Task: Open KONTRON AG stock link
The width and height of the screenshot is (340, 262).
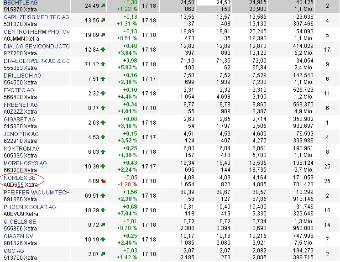Action: (22, 149)
